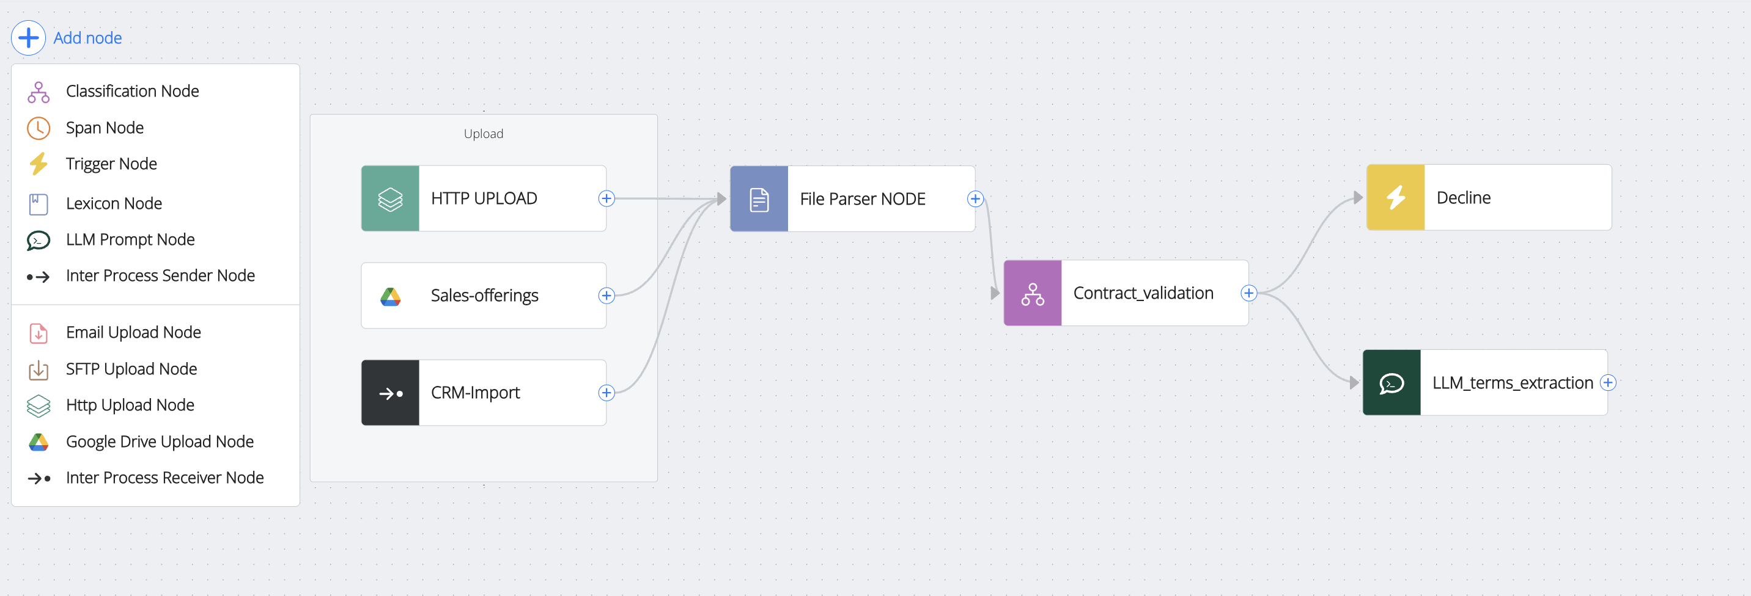The height and width of the screenshot is (596, 1751).
Task: Choose Classification Node from the node list
Action: [x=132, y=91]
